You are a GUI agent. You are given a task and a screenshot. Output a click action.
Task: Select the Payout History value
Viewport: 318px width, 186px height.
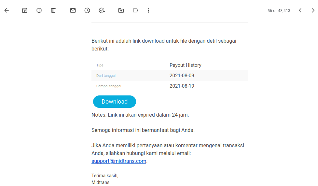[186, 65]
